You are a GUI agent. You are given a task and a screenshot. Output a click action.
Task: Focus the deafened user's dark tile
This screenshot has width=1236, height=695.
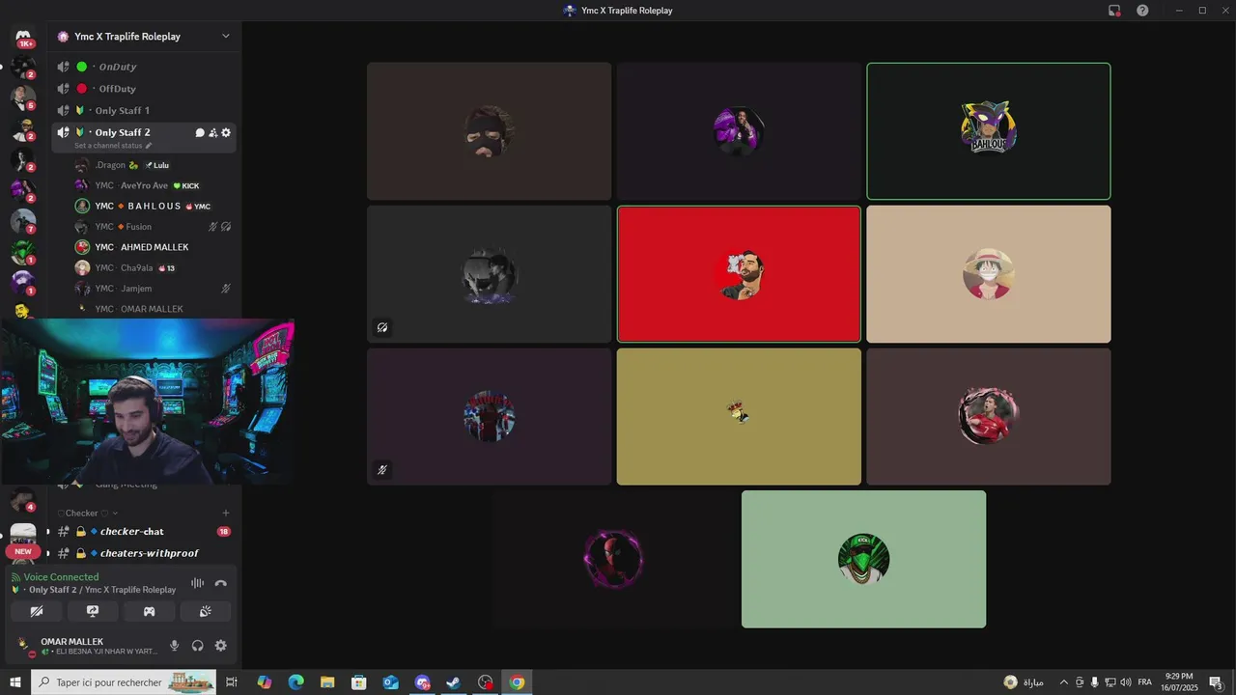(x=489, y=274)
